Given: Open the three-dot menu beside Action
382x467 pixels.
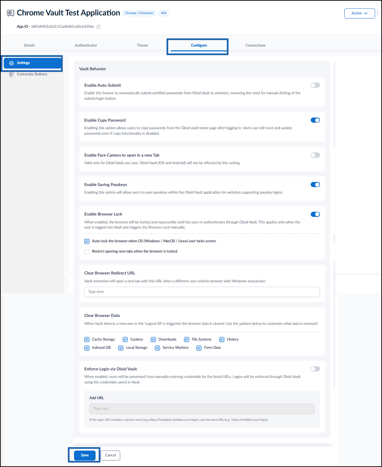Looking at the screenshot, I should 378,13.
